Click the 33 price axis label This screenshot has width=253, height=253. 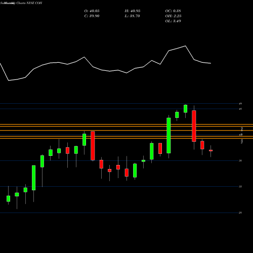pyautogui.click(x=240, y=187)
